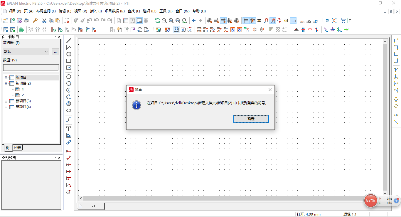
Task: Switch to the 列表 tab
Action: (17, 148)
